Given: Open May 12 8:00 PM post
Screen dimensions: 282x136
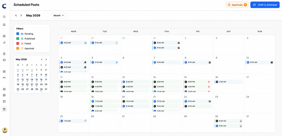Looking at the screenshot, I should (x=105, y=82).
